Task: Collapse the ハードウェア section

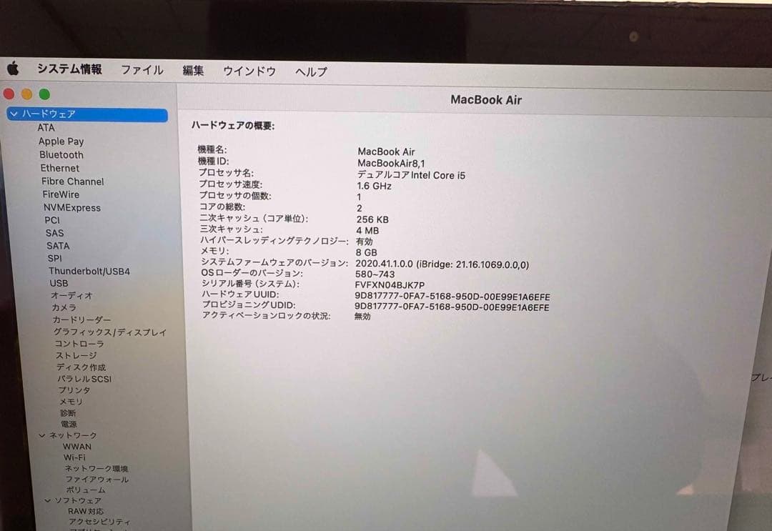Action: pos(12,114)
